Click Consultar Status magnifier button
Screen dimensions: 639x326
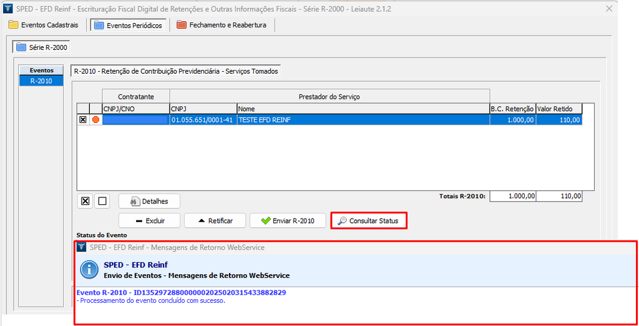(368, 220)
